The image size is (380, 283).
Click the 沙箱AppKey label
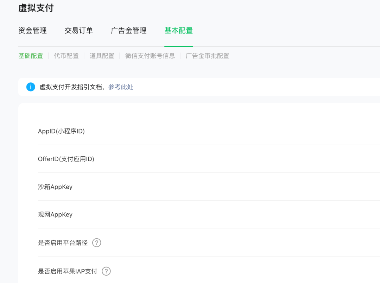point(55,187)
